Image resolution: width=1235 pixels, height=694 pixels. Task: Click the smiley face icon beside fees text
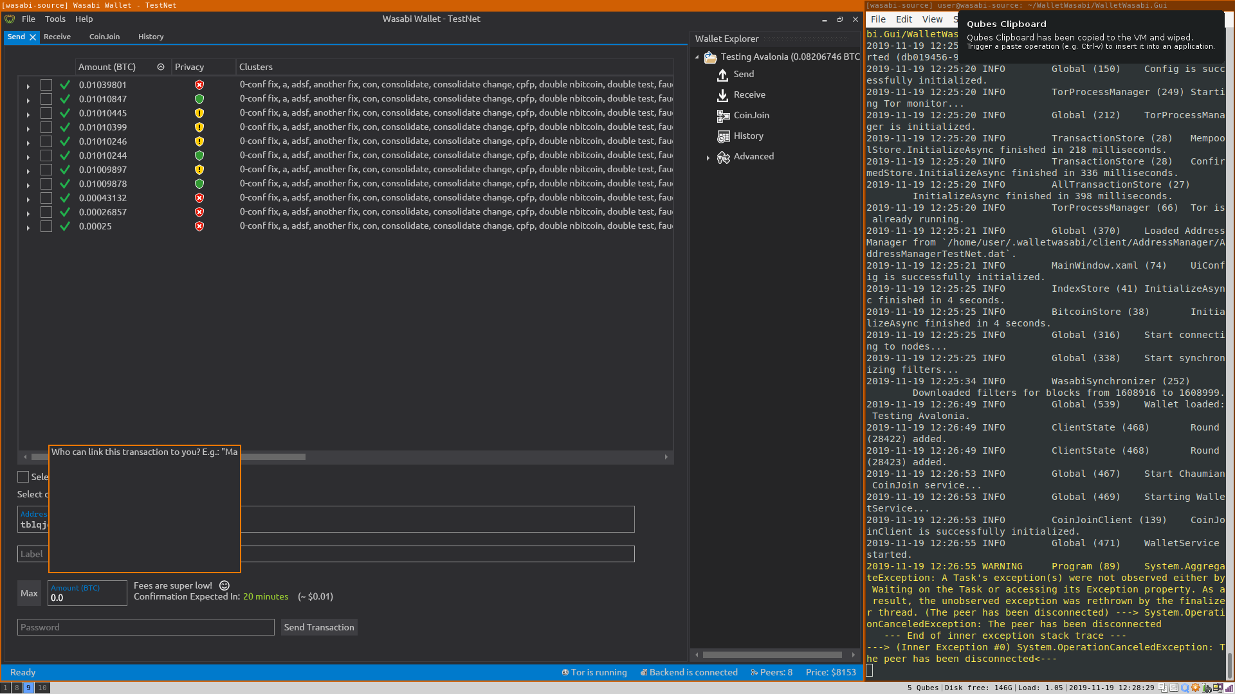click(224, 585)
